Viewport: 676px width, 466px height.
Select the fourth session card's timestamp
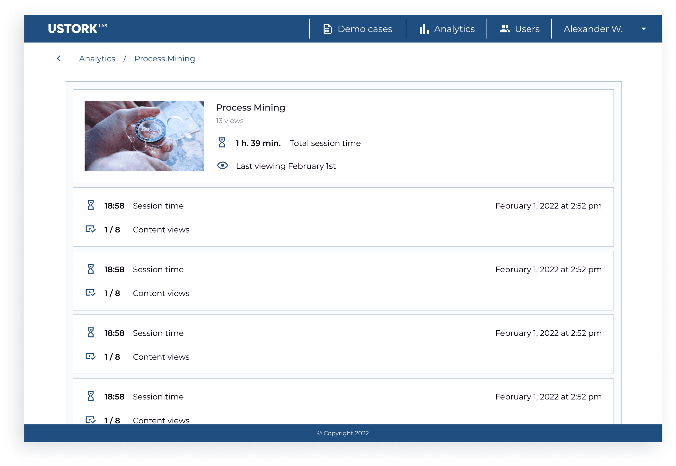pyautogui.click(x=548, y=397)
